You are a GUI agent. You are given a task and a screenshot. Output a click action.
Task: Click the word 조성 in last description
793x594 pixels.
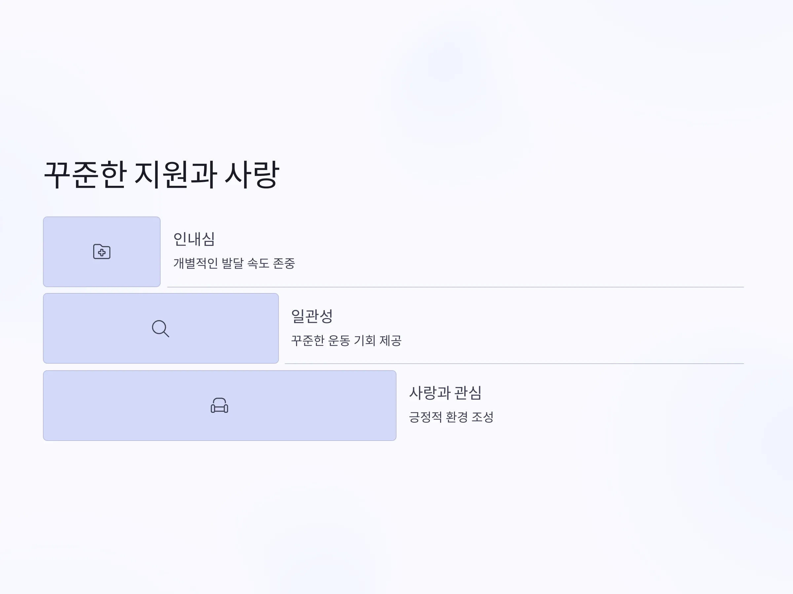(482, 417)
